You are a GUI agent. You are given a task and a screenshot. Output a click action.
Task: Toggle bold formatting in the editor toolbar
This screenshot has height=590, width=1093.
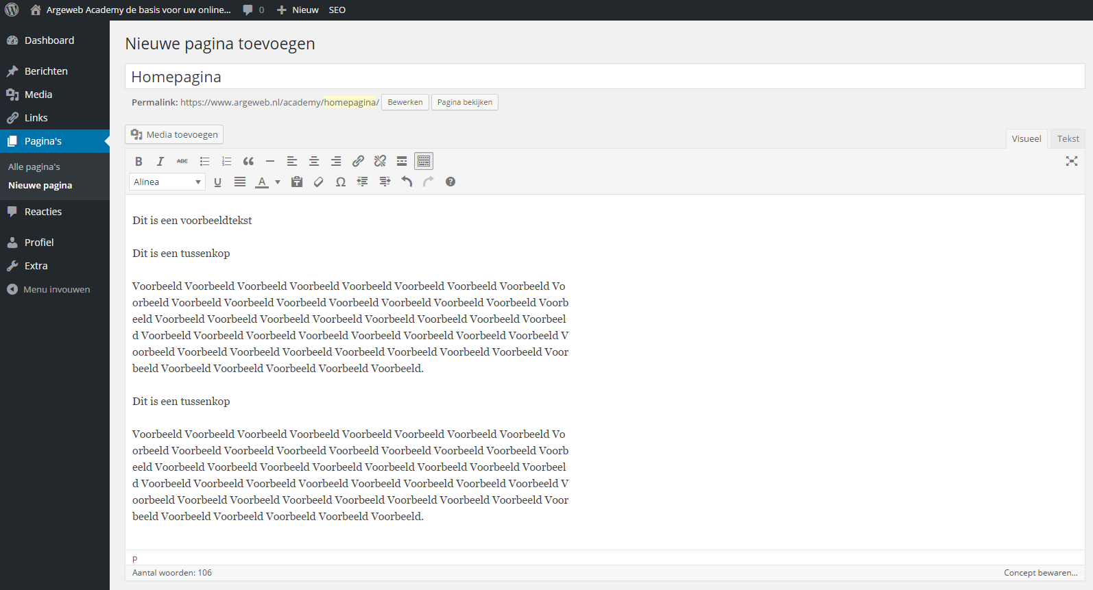(139, 161)
